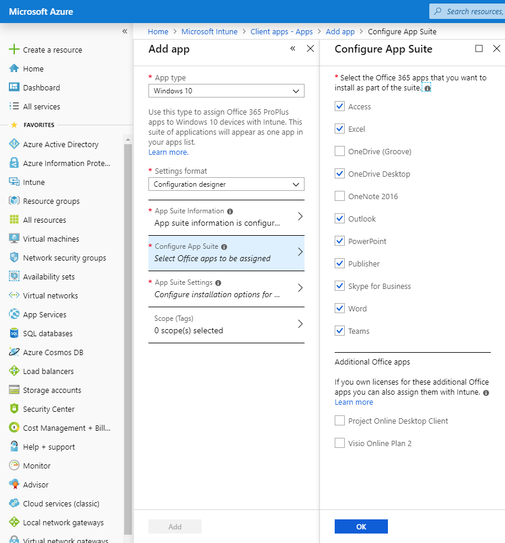Open the Azure Active Directory icon
This screenshot has width=505, height=543.
point(14,144)
